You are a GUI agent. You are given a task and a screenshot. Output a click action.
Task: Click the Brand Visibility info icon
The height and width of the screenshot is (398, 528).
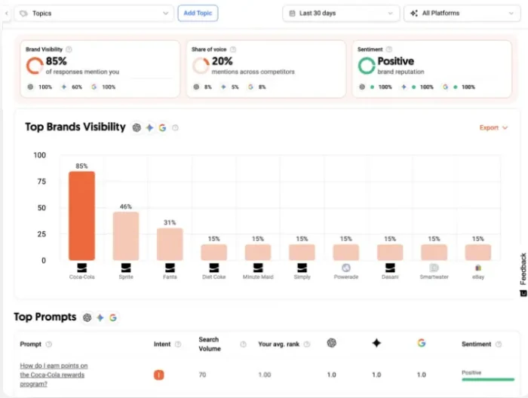[69, 50]
